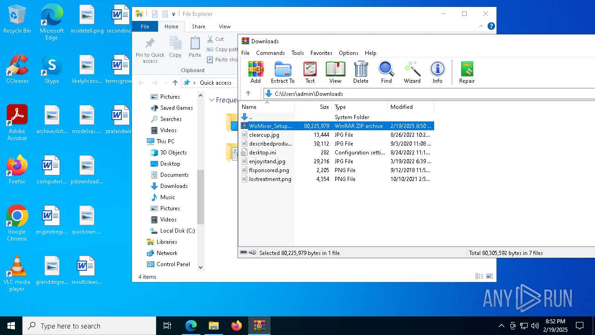Click the Add icon in WinRAR toolbar
This screenshot has width=595, height=335.
(256, 72)
